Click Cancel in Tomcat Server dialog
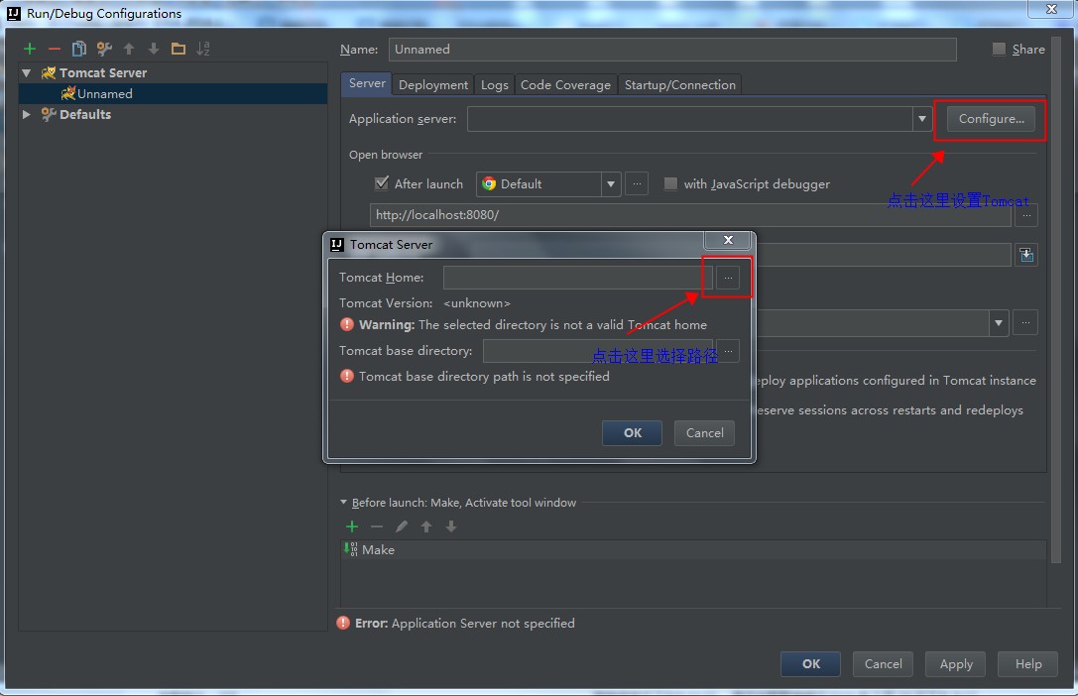The image size is (1078, 696). coord(704,433)
